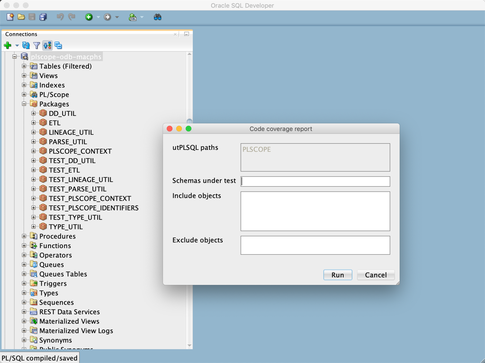Image resolution: width=485 pixels, height=363 pixels.
Task: Toggle the collapse all icon in Connections panel
Action: coord(58,45)
